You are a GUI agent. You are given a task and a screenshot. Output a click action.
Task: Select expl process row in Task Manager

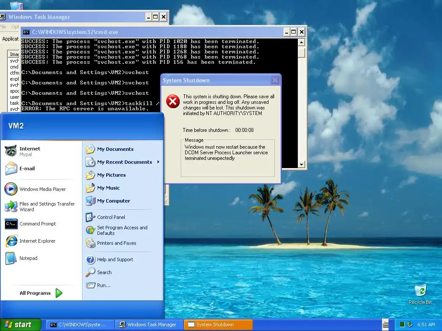tap(14, 79)
